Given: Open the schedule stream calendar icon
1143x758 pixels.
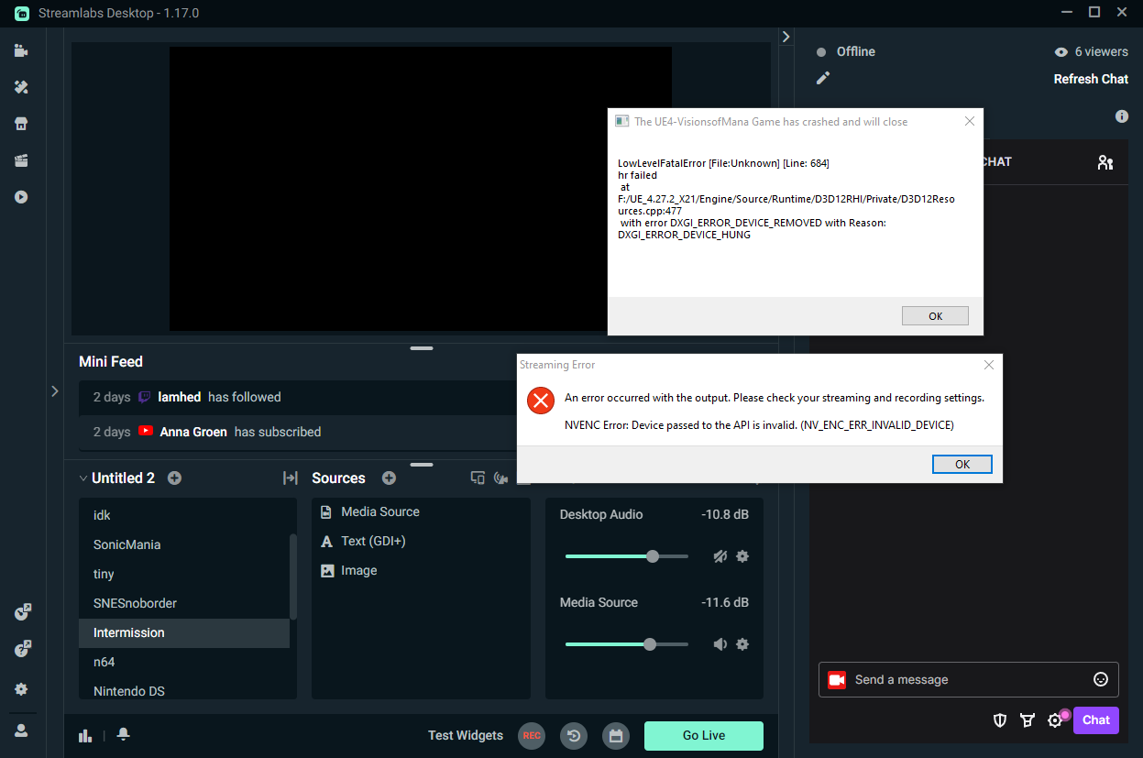Looking at the screenshot, I should click(x=616, y=735).
